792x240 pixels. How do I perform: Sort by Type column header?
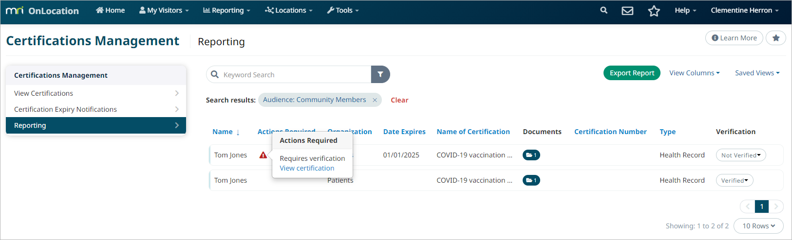tap(667, 132)
